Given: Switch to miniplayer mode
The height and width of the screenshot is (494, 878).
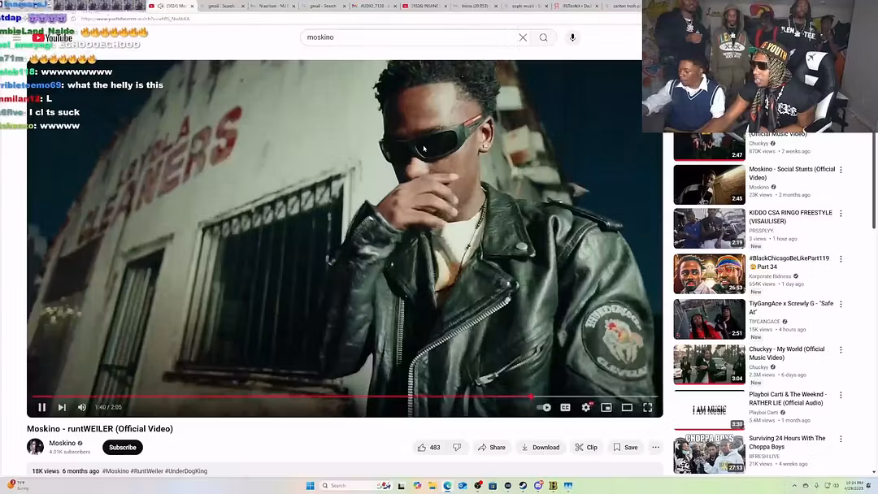Looking at the screenshot, I should click(x=606, y=408).
